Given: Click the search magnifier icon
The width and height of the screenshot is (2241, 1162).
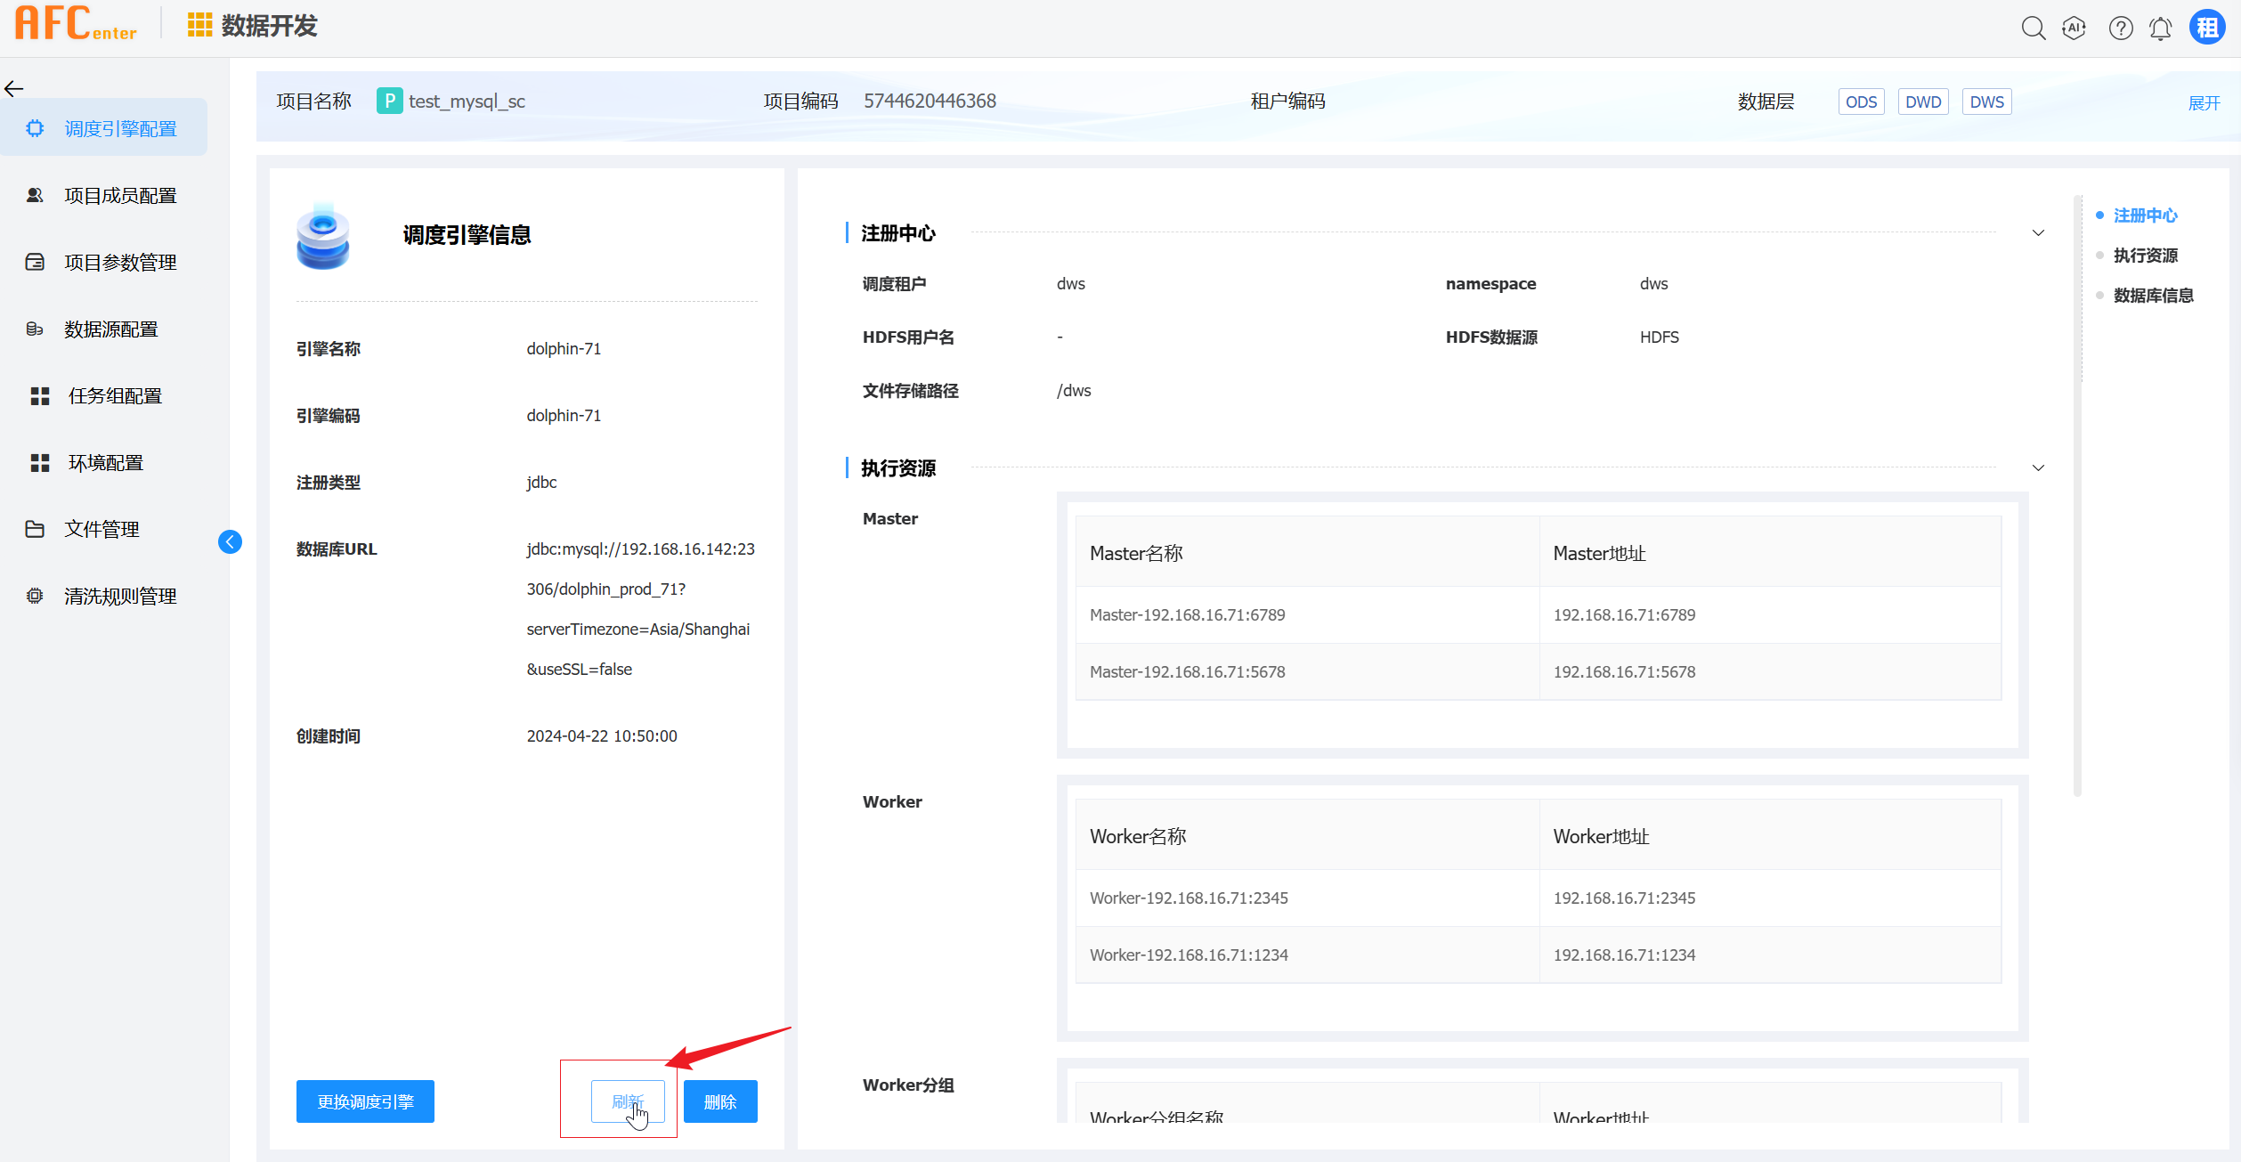Looking at the screenshot, I should click(x=2033, y=28).
